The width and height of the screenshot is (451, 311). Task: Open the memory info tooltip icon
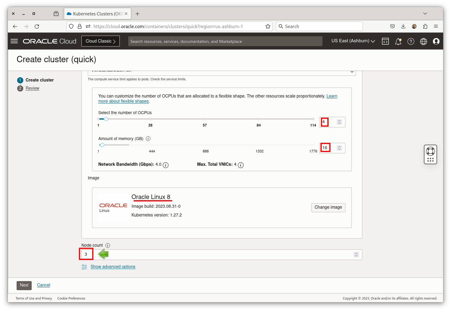tap(148, 138)
